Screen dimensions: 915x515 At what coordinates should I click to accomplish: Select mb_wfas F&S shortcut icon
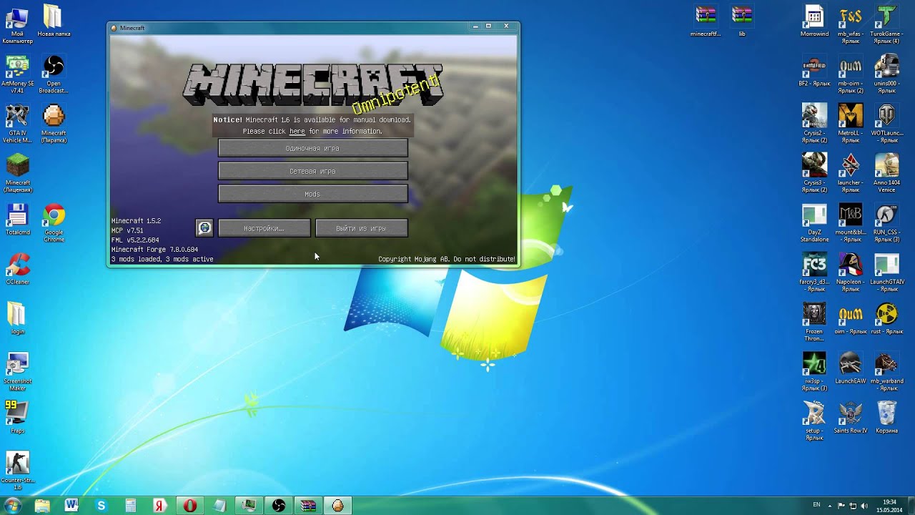(x=851, y=25)
